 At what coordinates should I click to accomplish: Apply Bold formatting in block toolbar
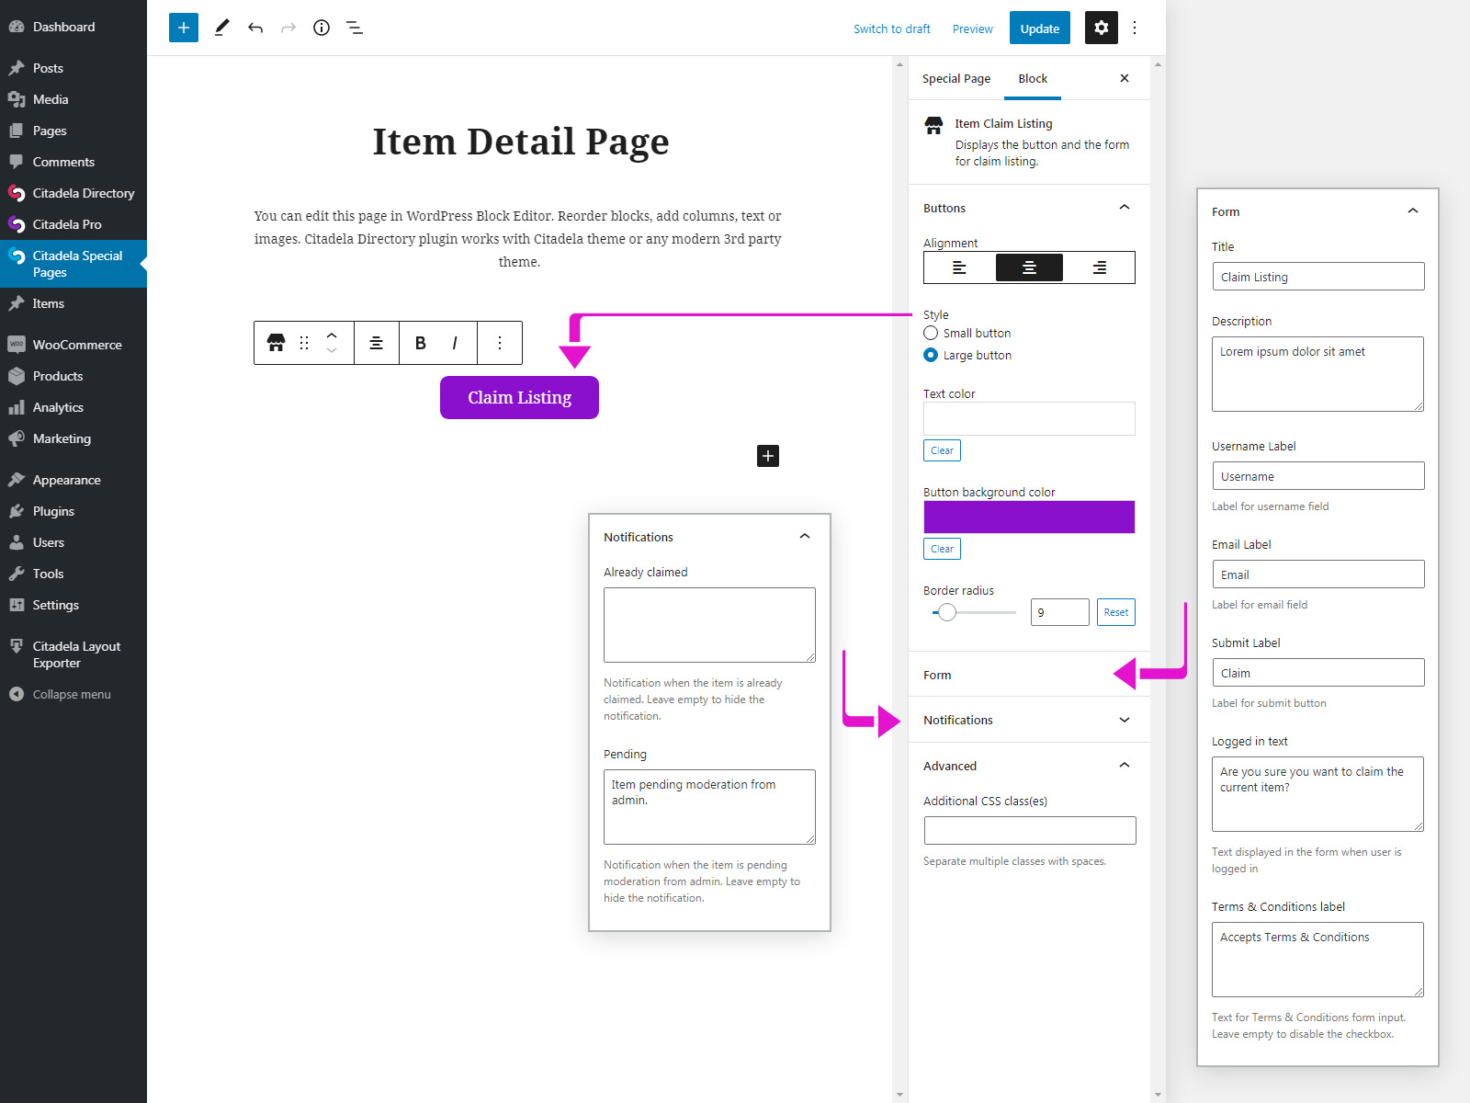coord(420,342)
